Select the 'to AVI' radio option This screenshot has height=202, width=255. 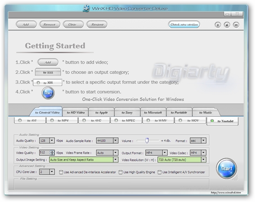pyautogui.click(x=30, y=120)
